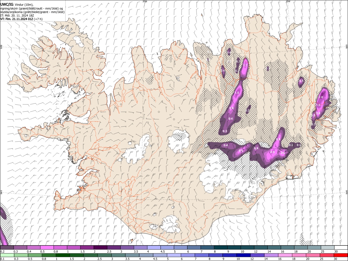348x261 pixels.
Task: Pick lower legend swatch between 2 and 2.5
Action: (91, 255)
